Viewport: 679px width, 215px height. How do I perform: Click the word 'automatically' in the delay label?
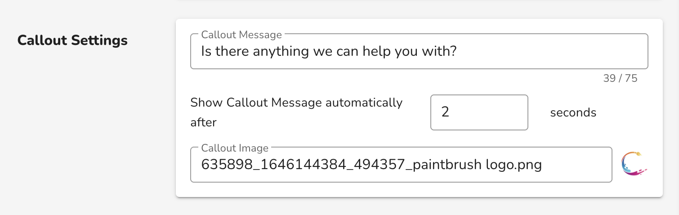[x=364, y=103]
